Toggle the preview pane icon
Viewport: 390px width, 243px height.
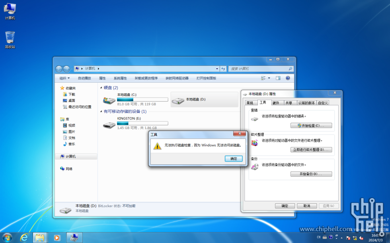pyautogui.click(x=278, y=78)
